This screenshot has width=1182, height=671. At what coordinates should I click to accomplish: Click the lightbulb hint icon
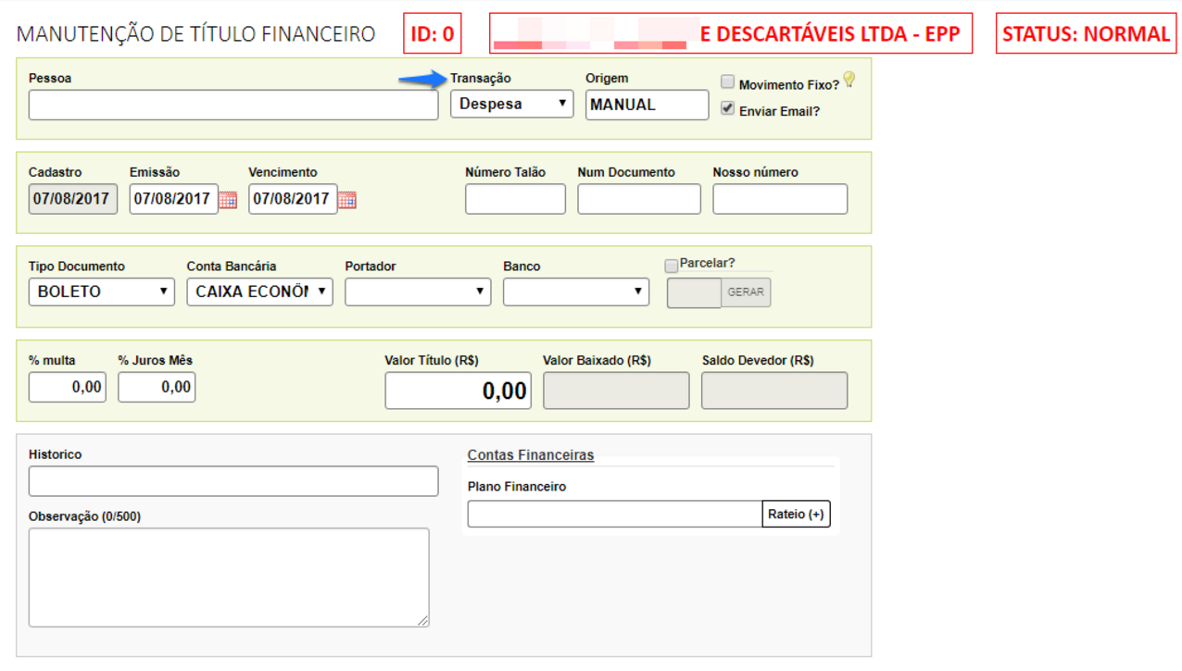pyautogui.click(x=849, y=80)
